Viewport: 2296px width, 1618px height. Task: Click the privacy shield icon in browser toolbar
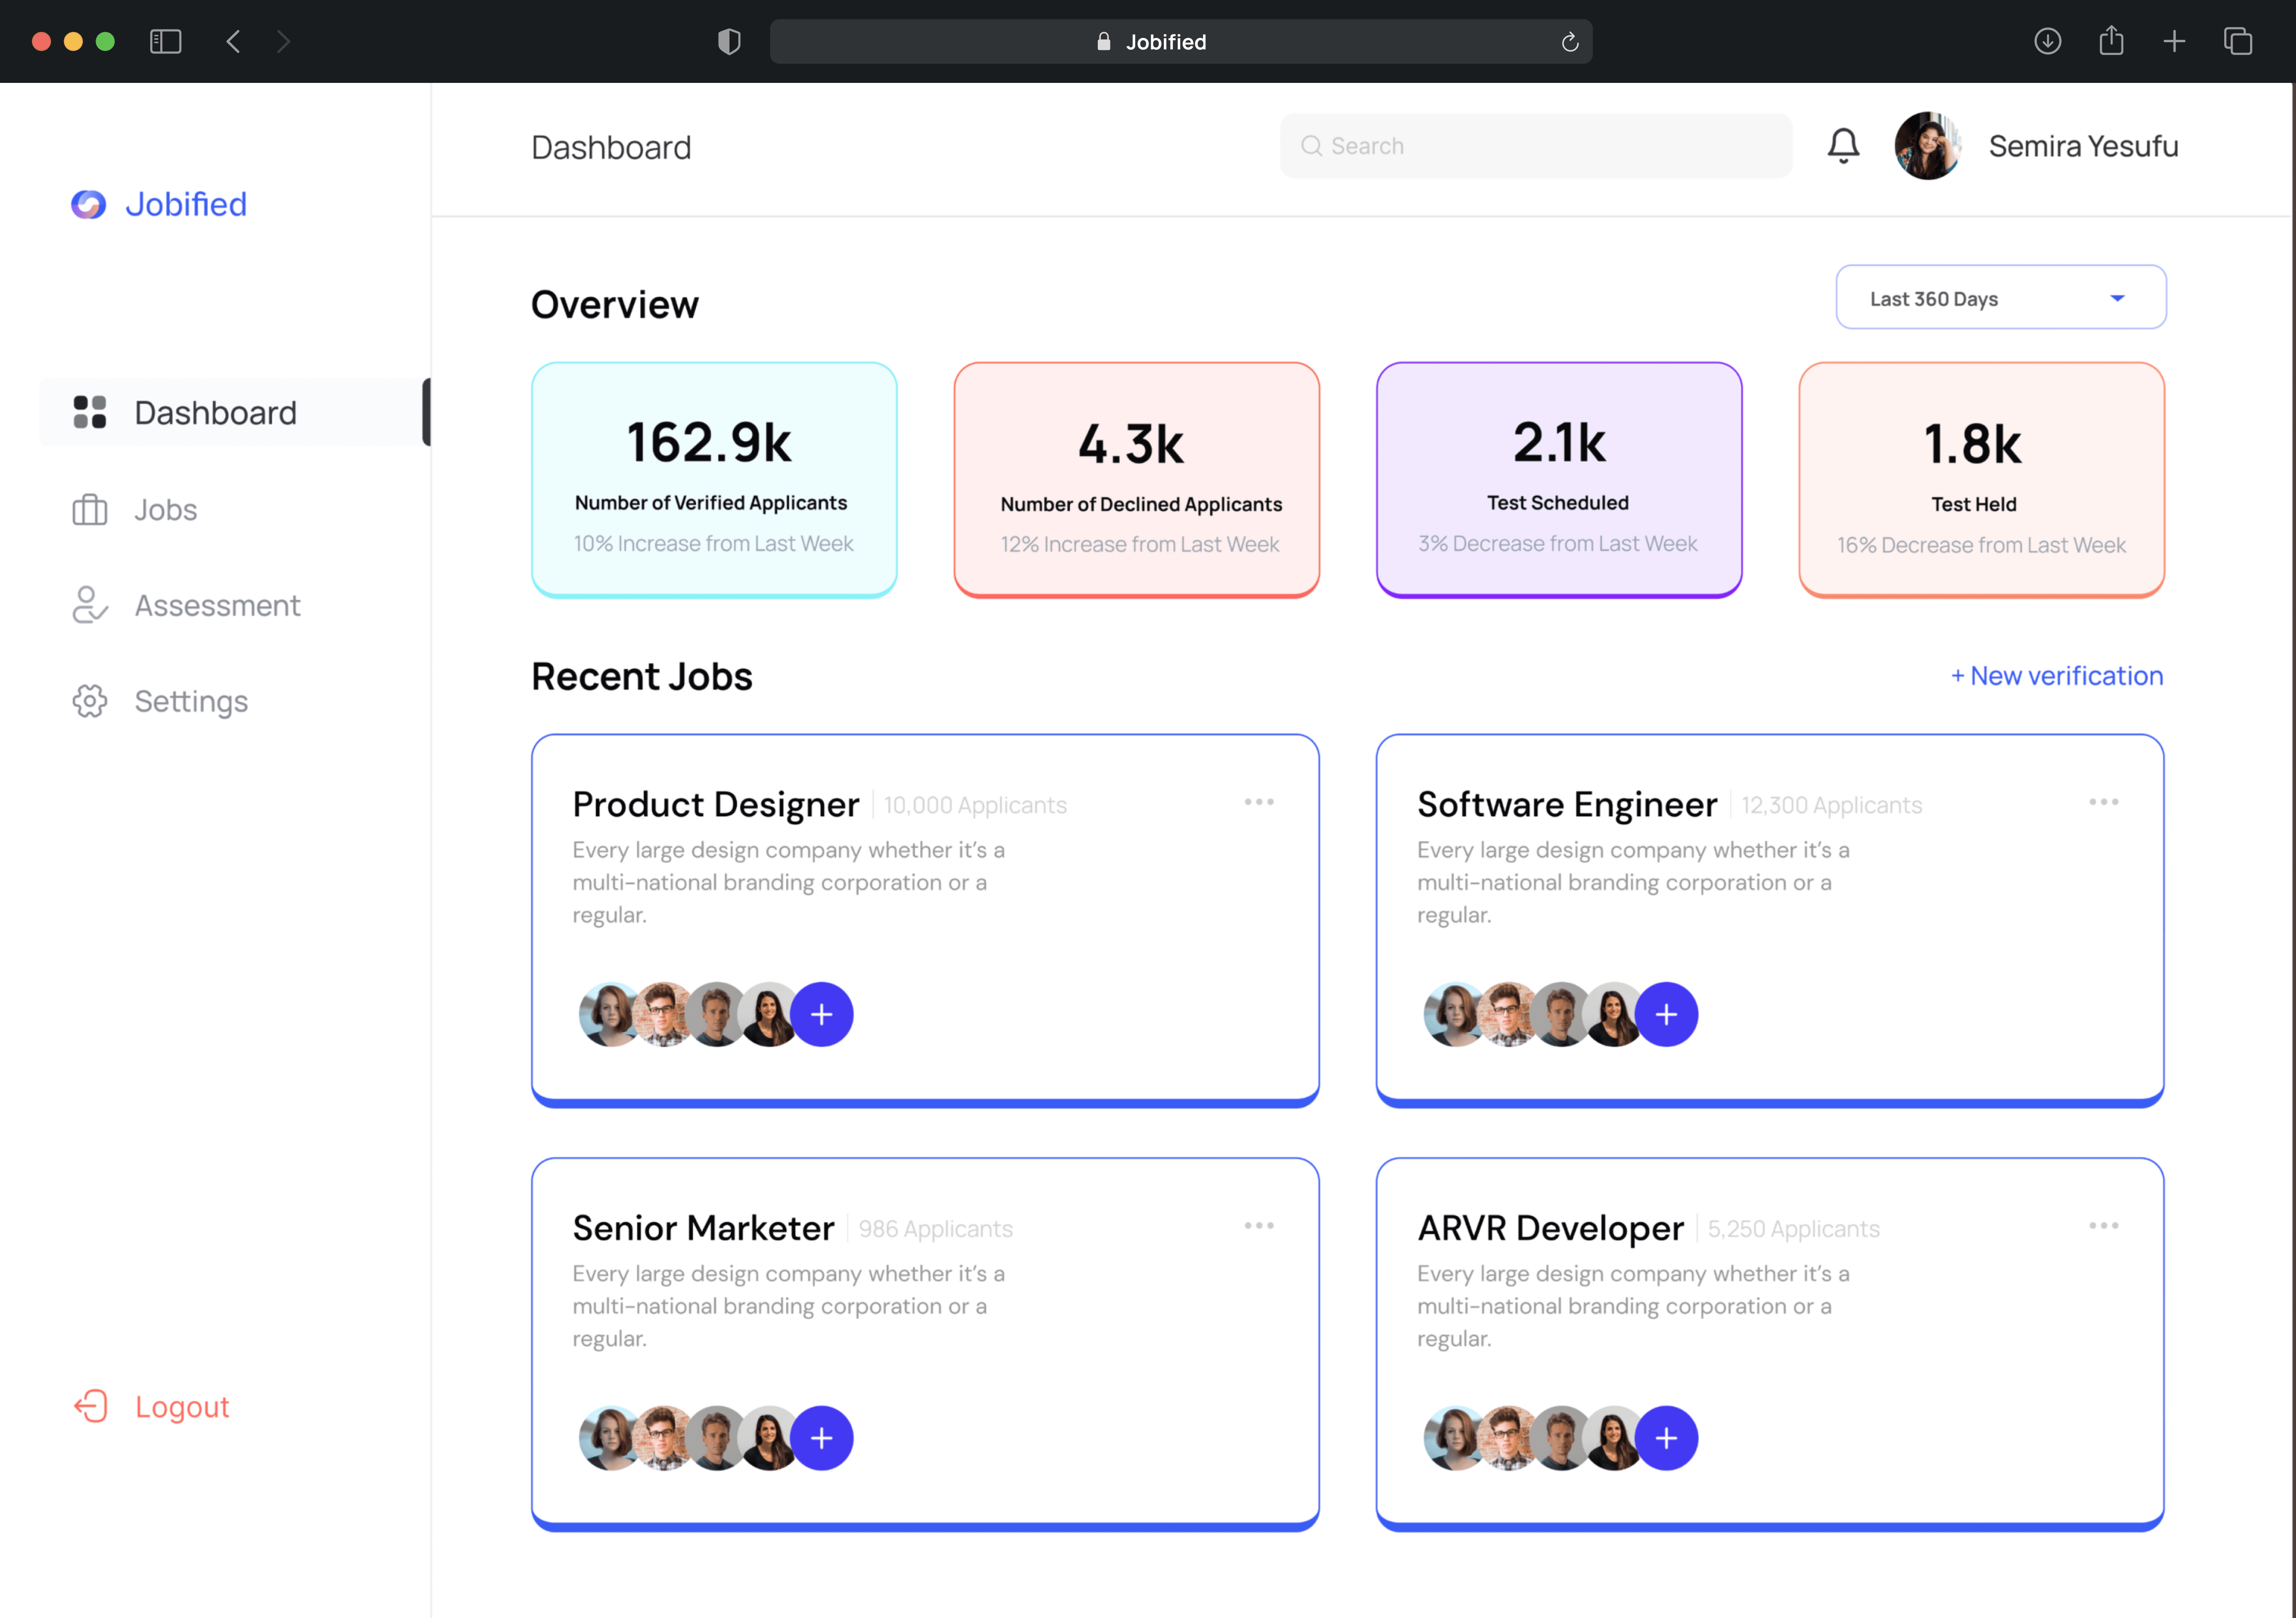click(x=729, y=41)
